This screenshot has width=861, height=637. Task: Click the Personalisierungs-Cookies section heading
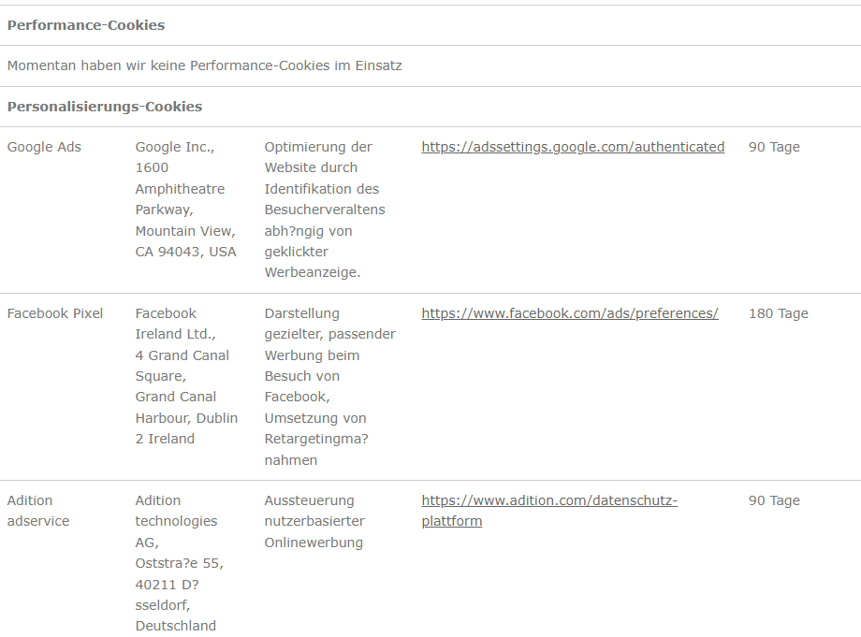coord(105,107)
